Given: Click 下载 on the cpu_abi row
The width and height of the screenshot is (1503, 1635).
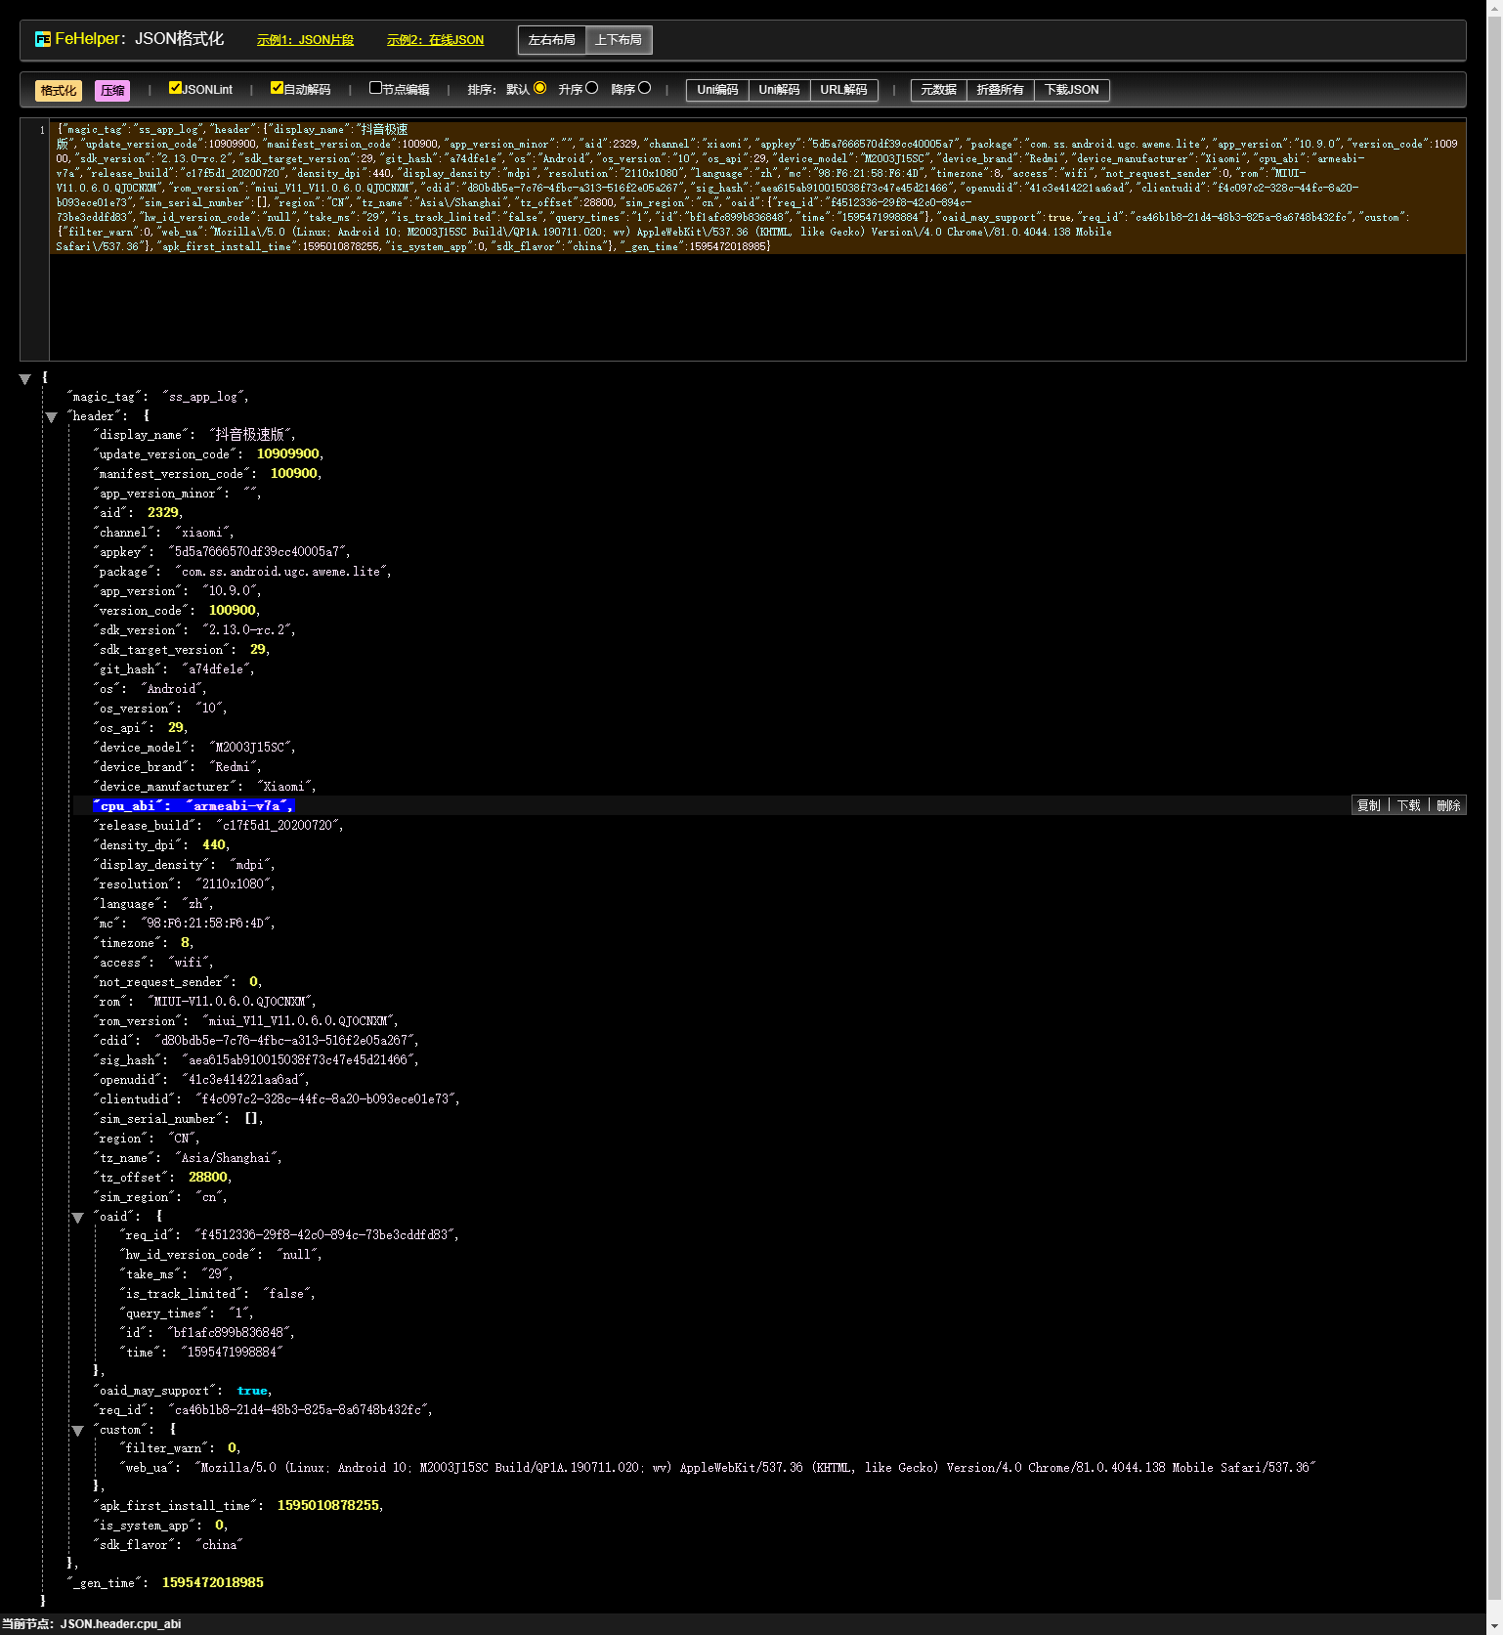Looking at the screenshot, I should [1408, 805].
